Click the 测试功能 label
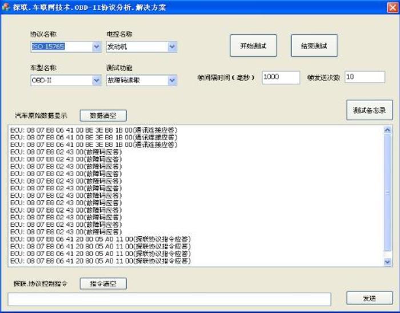 coord(119,68)
